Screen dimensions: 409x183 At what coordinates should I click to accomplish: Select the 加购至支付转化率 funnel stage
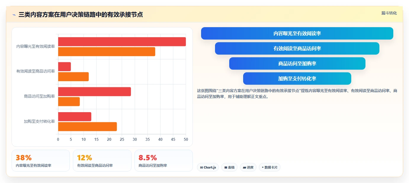coord(297,79)
